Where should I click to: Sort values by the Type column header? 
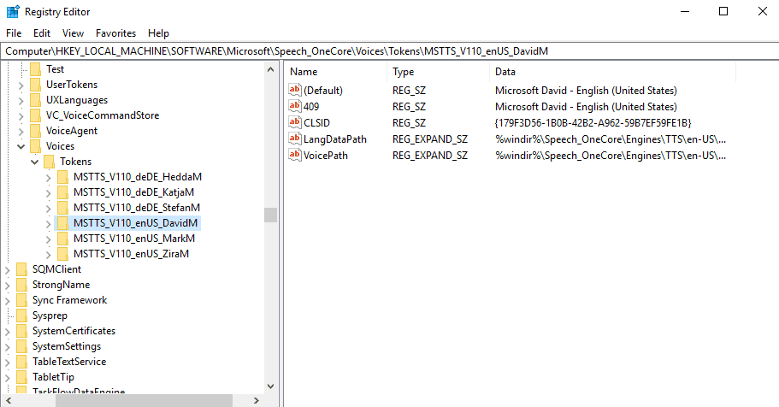pos(438,72)
